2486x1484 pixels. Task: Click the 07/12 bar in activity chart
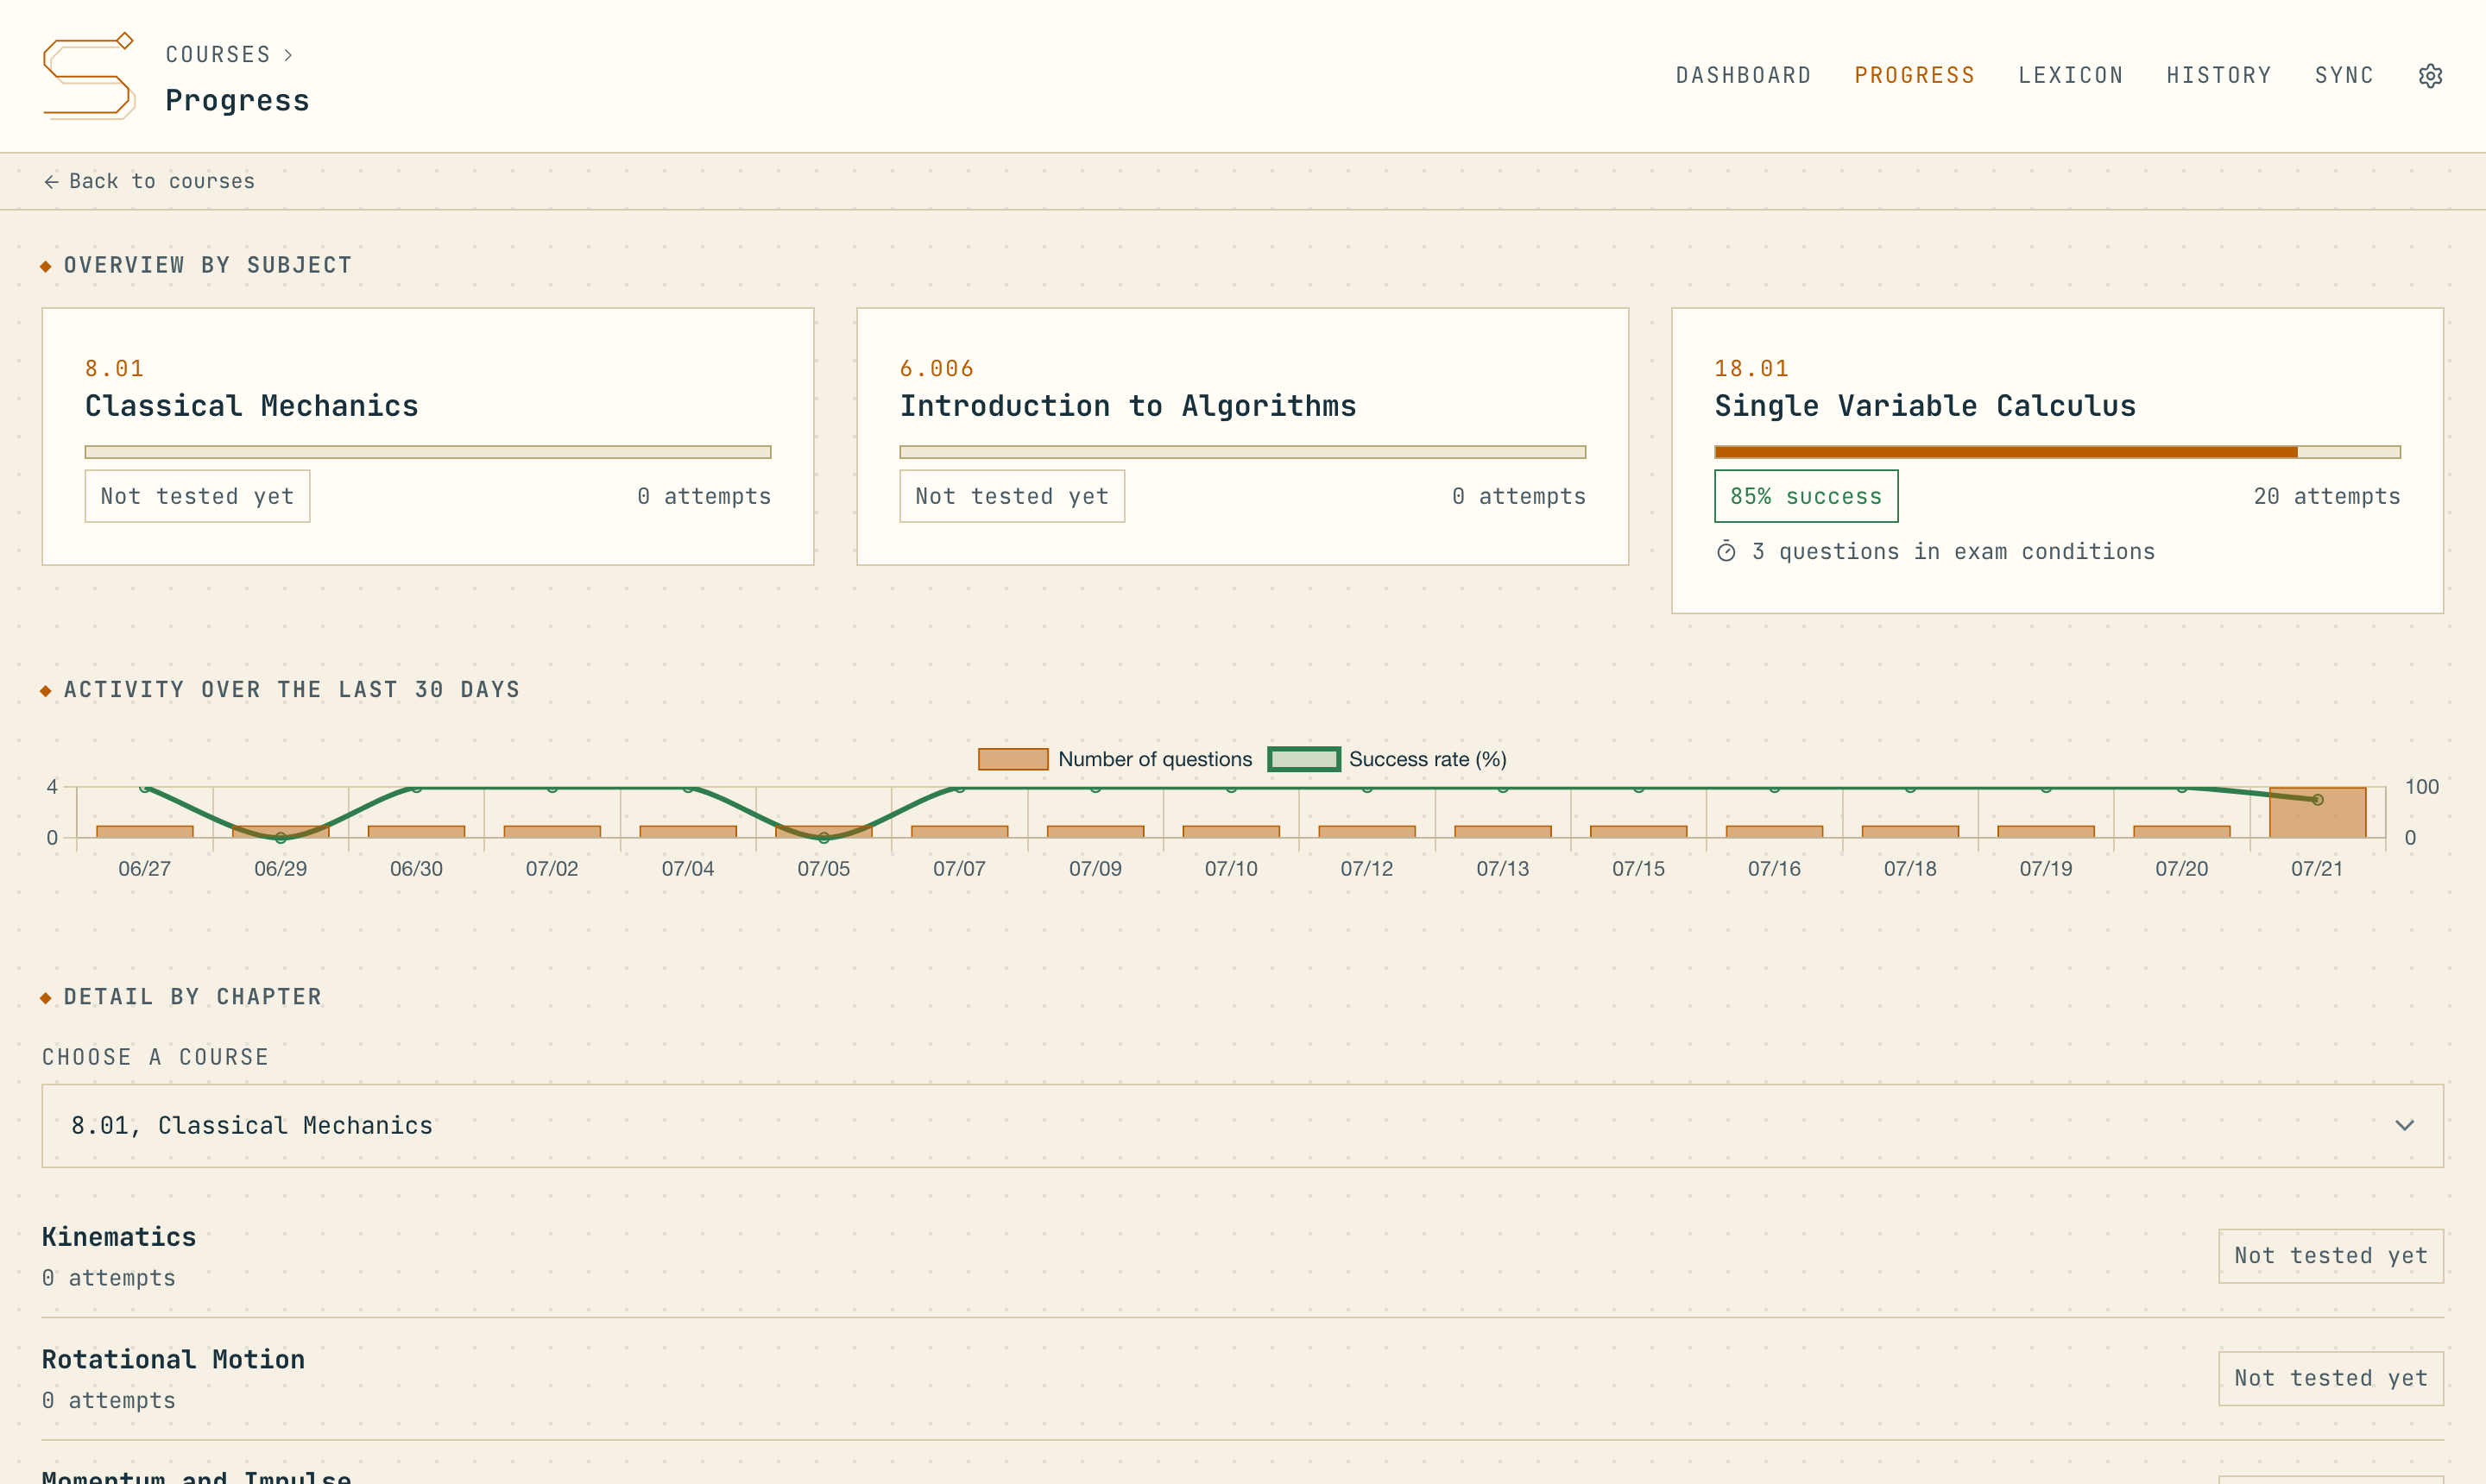pos(1366,832)
